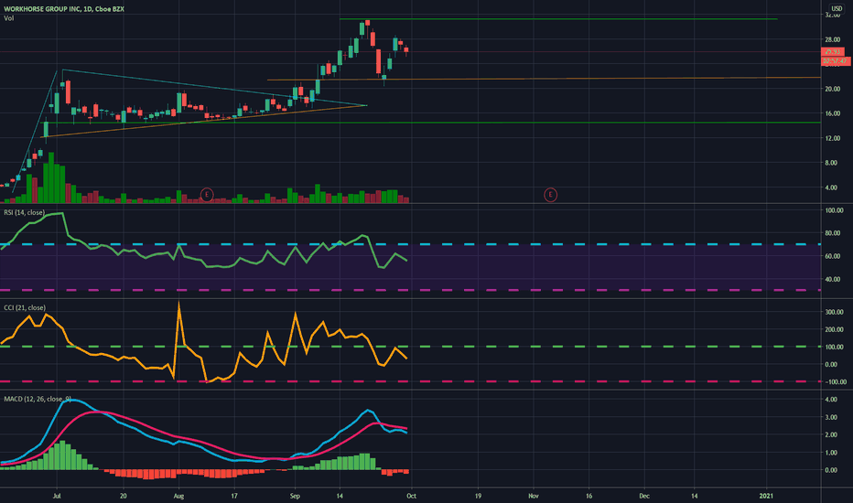Viewport: 853px width, 503px height.
Task: Click the earnings marker near November
Action: coord(550,194)
